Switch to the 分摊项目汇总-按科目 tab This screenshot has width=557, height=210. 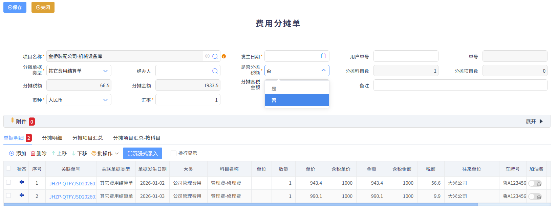point(137,138)
